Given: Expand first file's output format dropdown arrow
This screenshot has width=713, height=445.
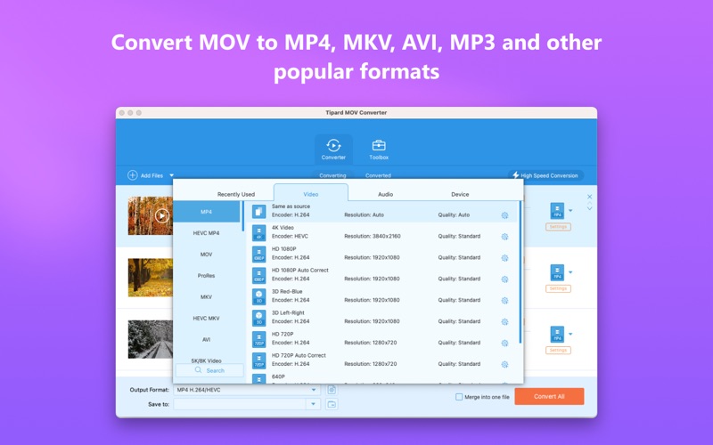Looking at the screenshot, I should tap(570, 211).
